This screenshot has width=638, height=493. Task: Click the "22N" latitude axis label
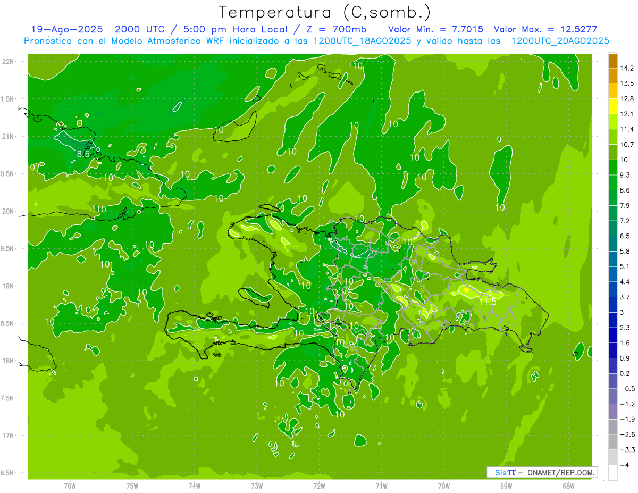click(x=9, y=62)
